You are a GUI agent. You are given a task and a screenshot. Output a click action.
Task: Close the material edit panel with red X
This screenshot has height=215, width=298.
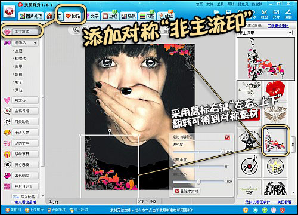(x=227, y=137)
